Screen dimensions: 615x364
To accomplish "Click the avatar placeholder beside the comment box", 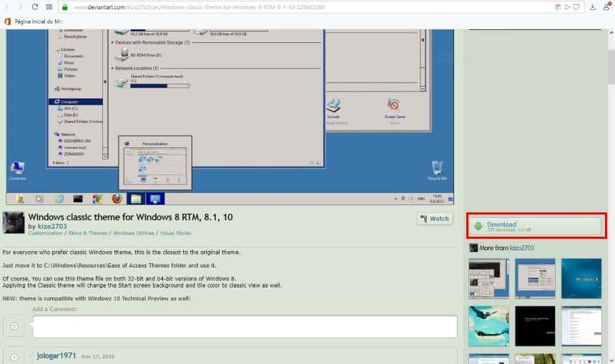I will tap(14, 326).
